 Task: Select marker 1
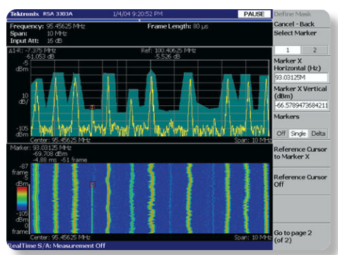pyautogui.click(x=288, y=50)
